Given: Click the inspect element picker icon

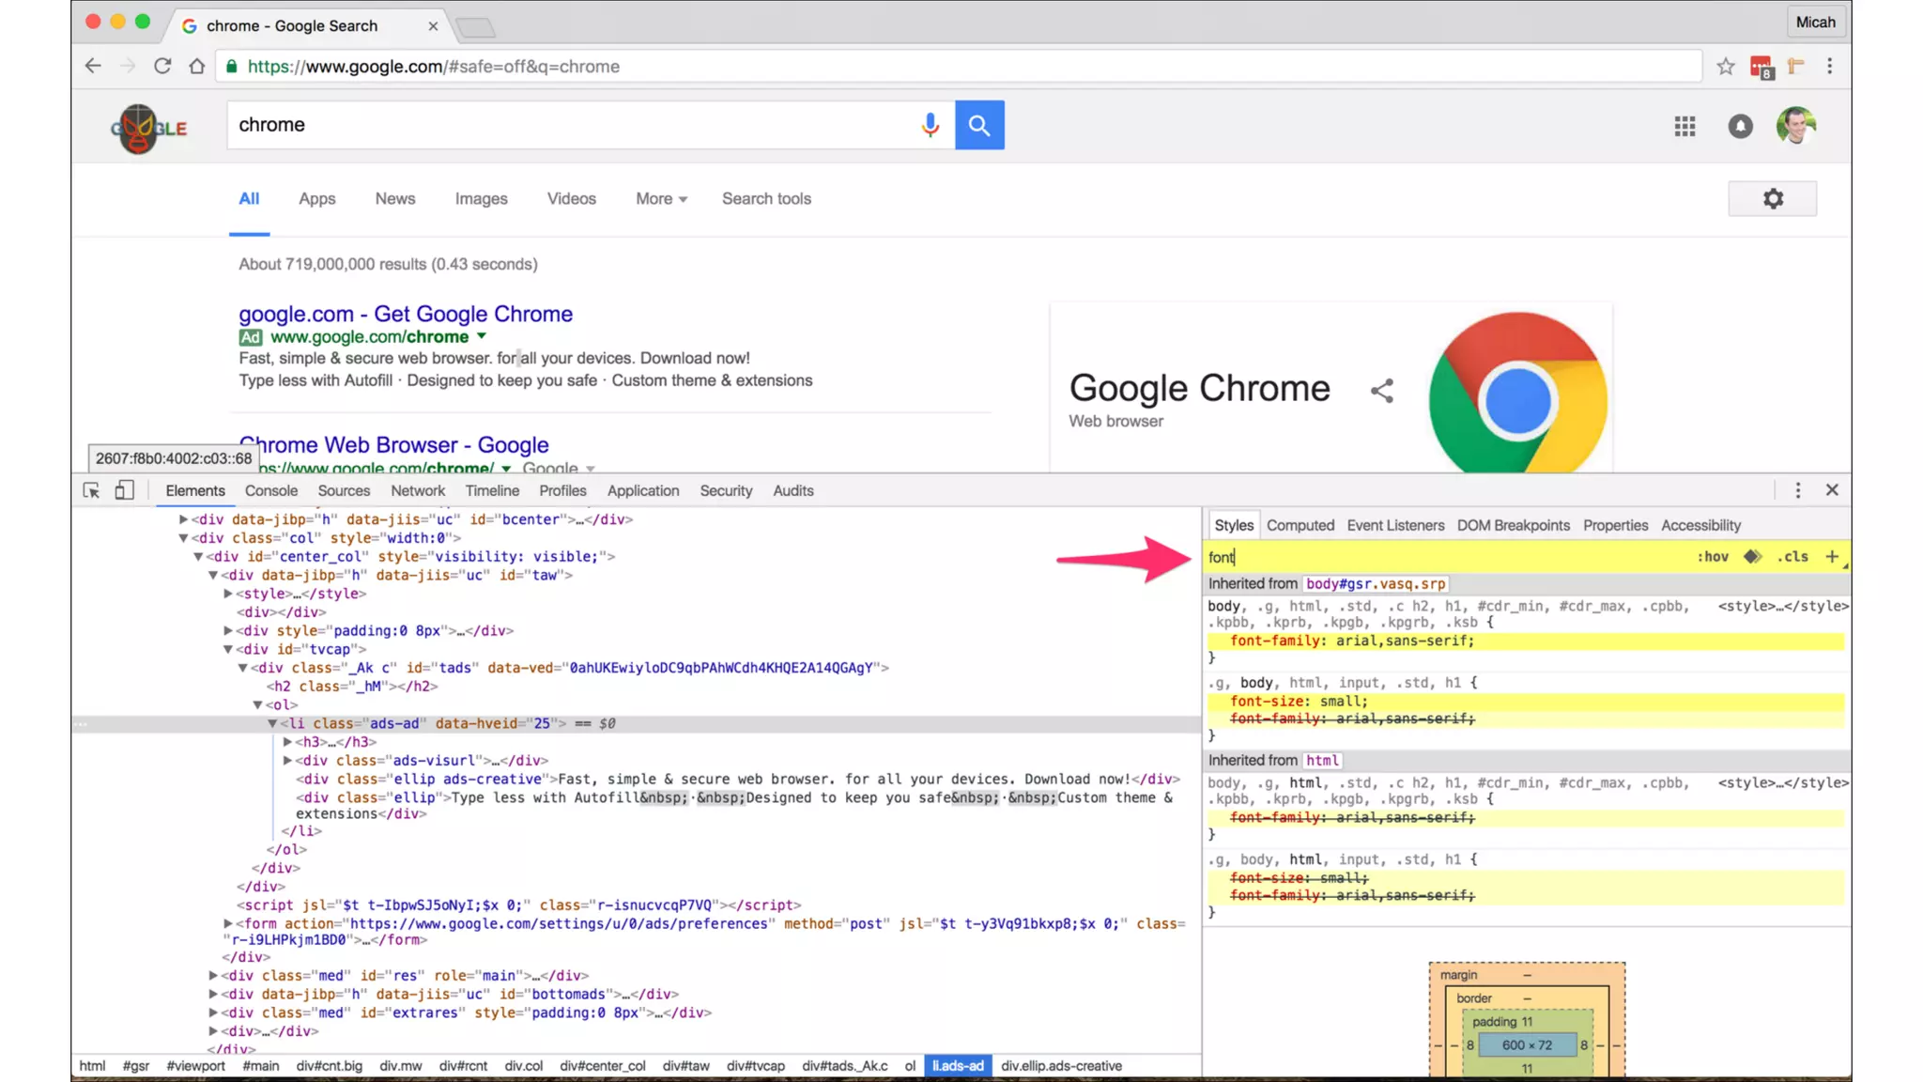Looking at the screenshot, I should [x=91, y=490].
